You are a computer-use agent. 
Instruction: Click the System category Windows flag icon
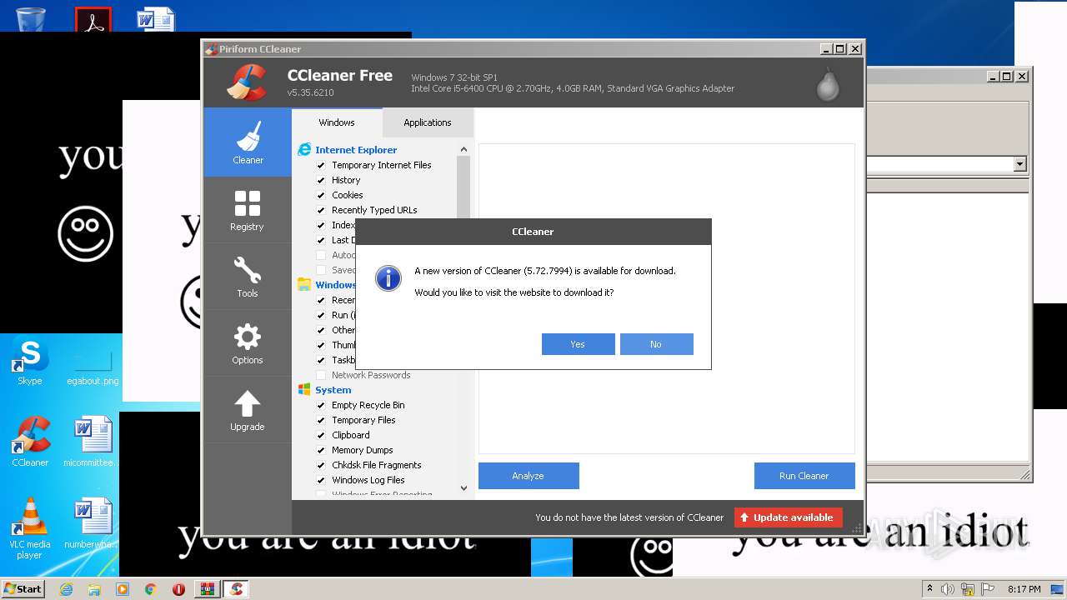[304, 390]
